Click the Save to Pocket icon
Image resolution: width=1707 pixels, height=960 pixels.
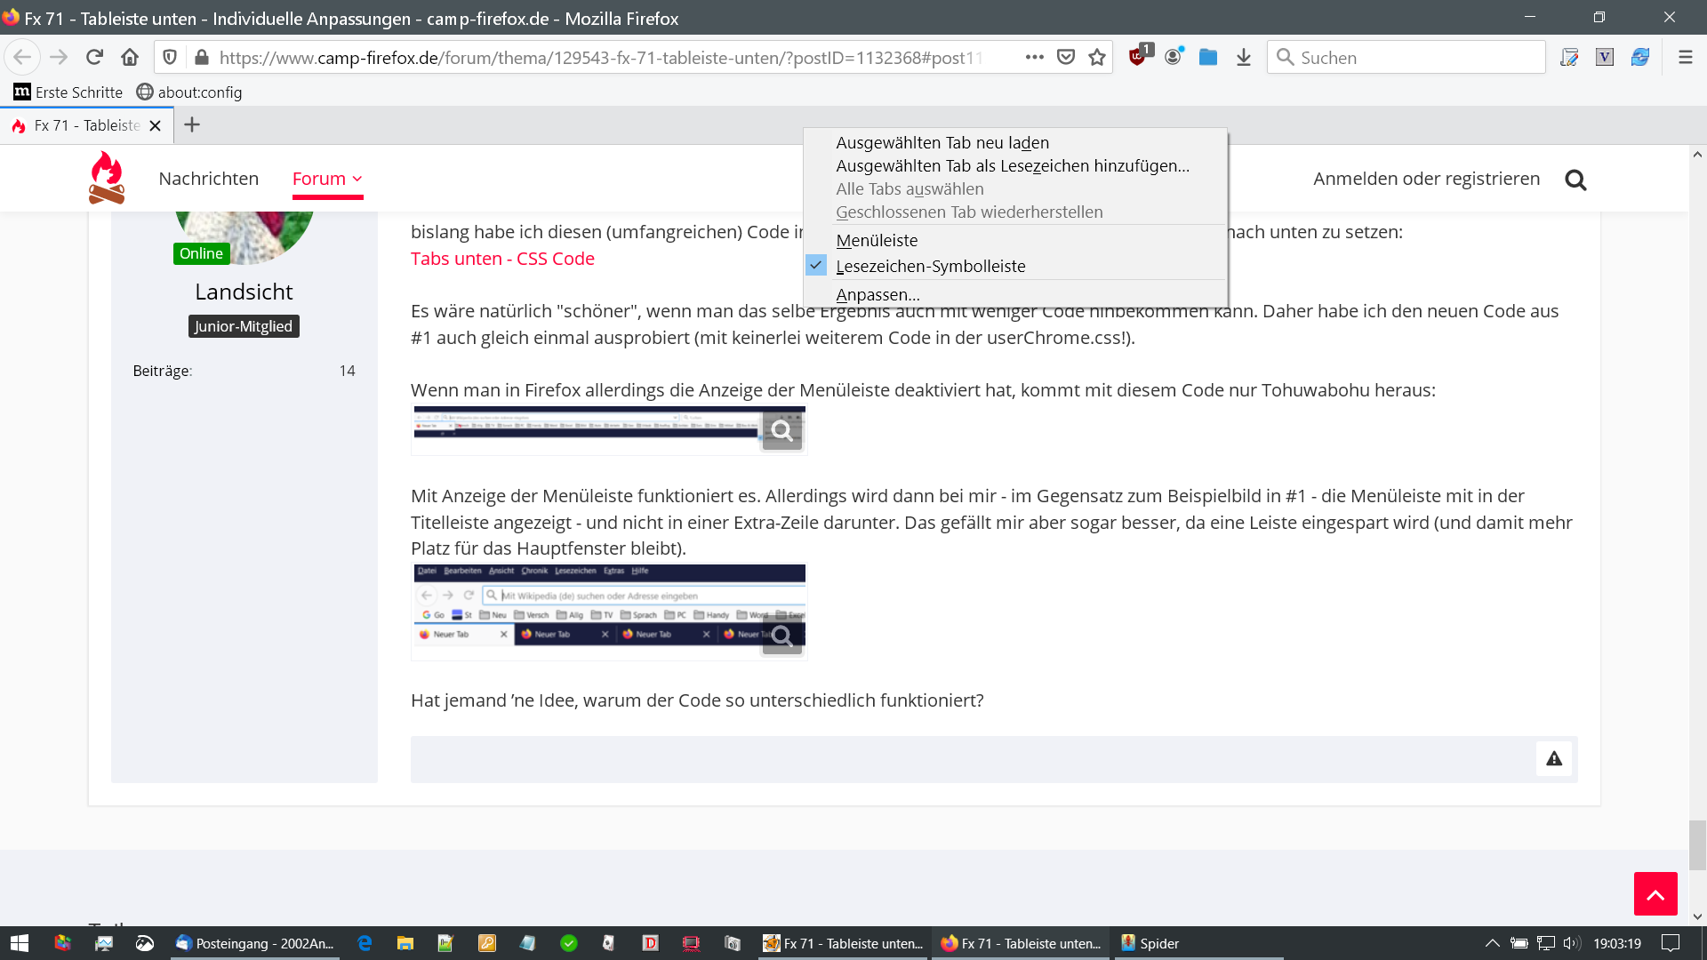(x=1066, y=58)
